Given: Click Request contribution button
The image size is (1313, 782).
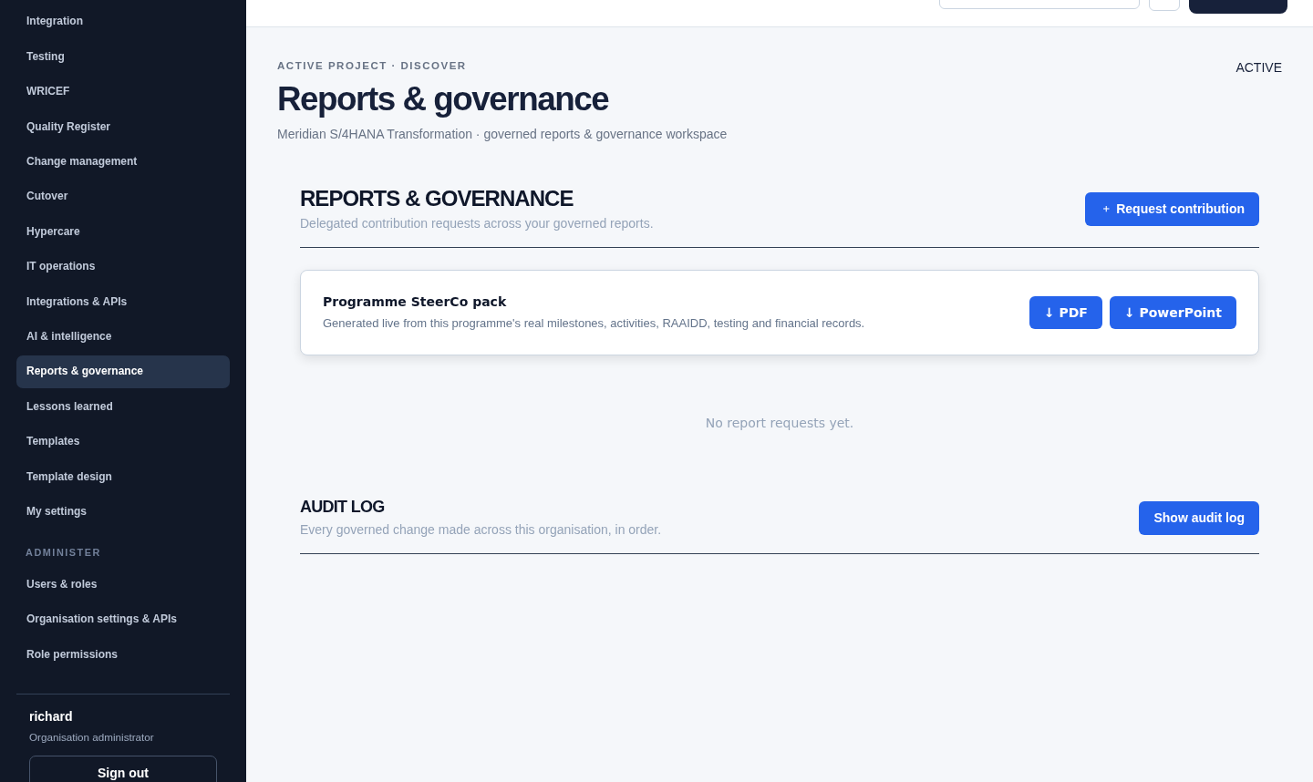Looking at the screenshot, I should click(1172, 209).
